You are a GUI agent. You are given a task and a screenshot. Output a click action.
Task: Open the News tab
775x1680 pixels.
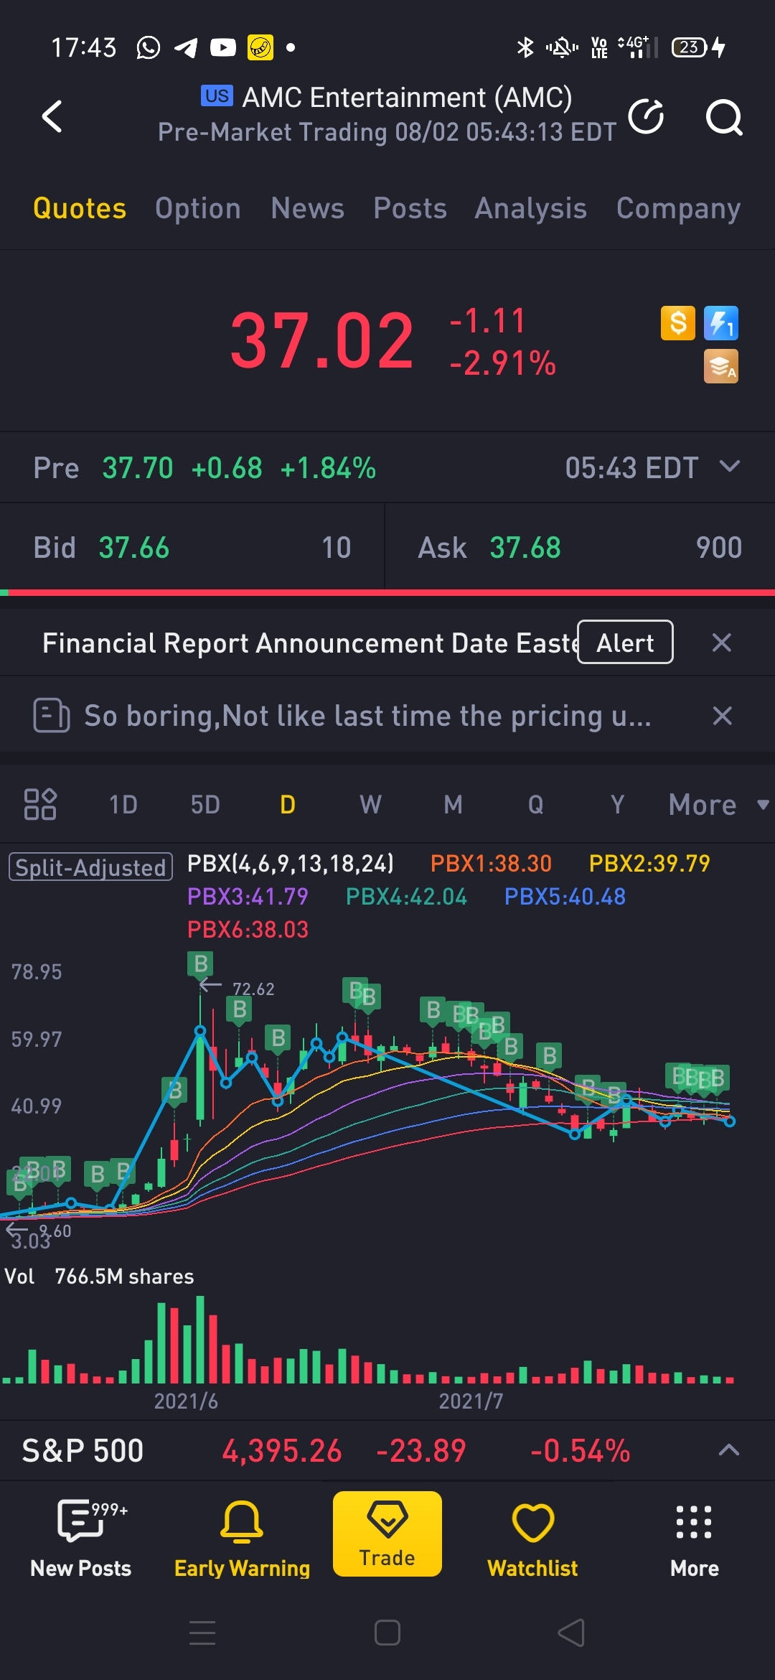coord(308,208)
